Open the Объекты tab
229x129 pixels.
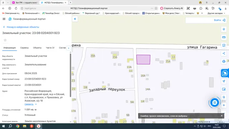coord(37,48)
